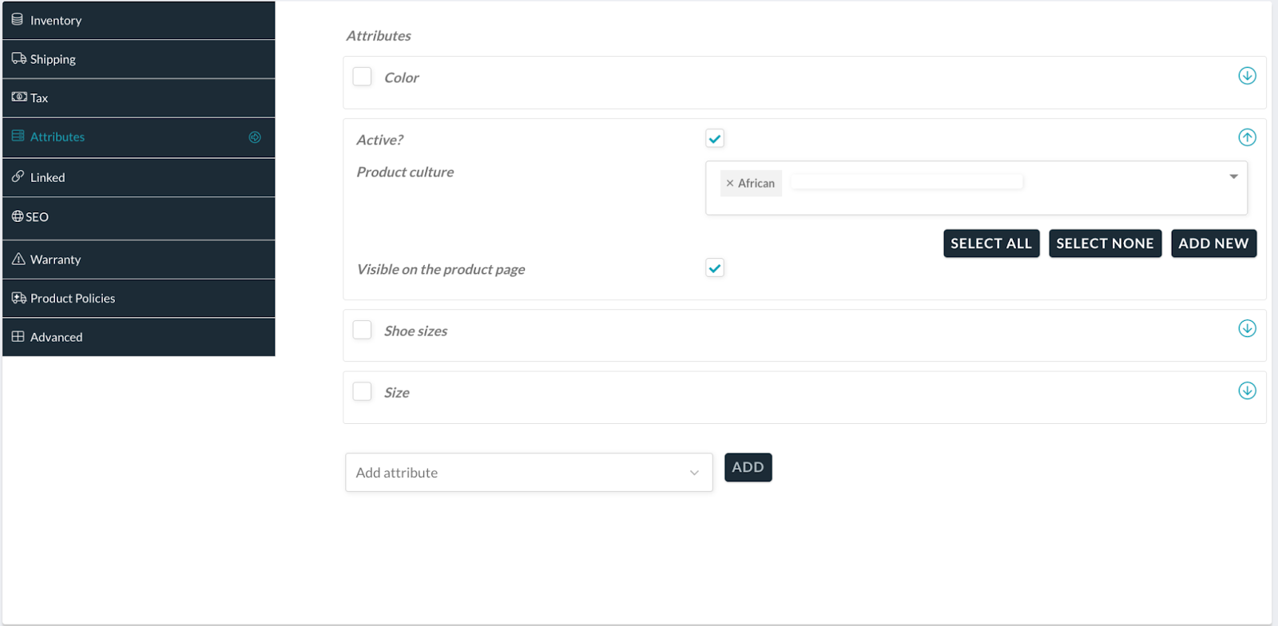Open the Attributes tab in sidebar
Viewport: 1278px width, 626px height.
point(58,137)
